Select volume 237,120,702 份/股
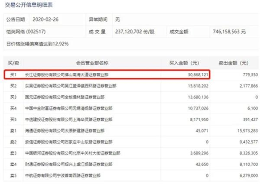Screen dimensions: 260x184 135,32
